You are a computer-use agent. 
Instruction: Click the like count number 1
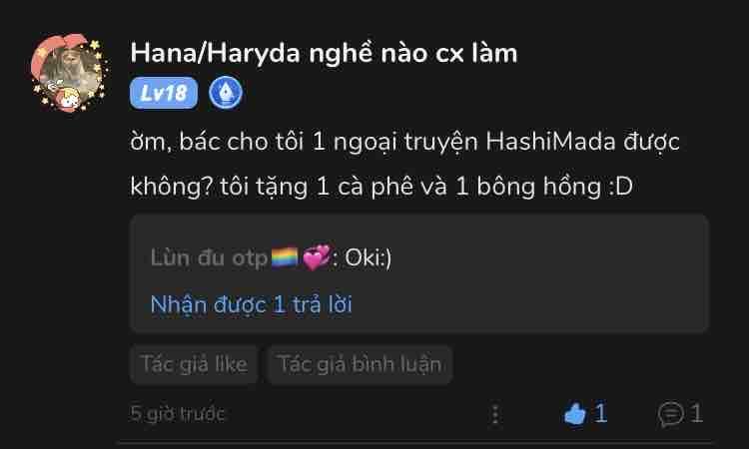(x=600, y=413)
